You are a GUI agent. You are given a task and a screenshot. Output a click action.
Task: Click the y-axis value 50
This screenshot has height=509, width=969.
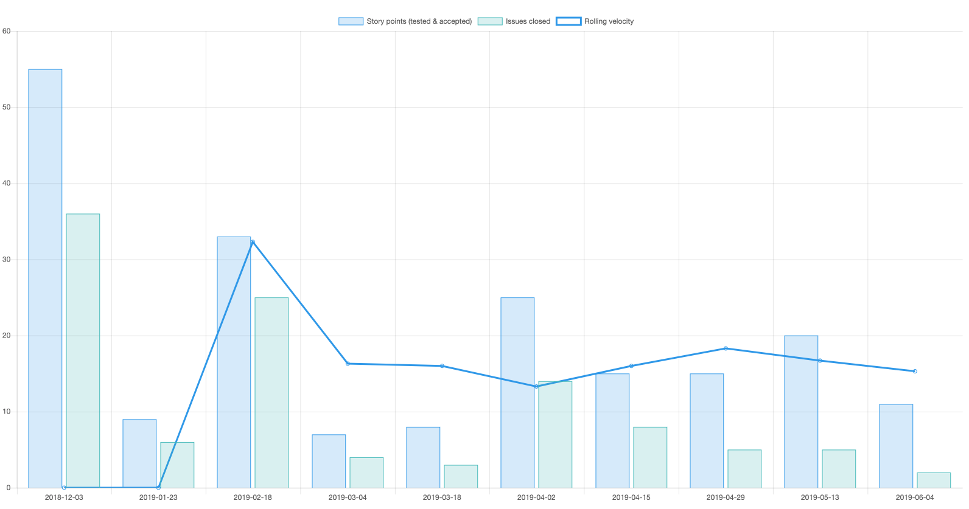point(7,107)
